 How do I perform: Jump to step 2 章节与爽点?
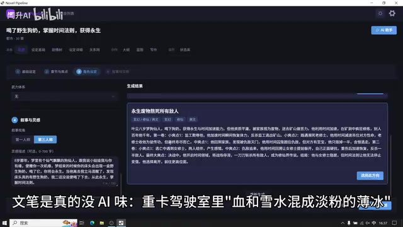(56, 71)
